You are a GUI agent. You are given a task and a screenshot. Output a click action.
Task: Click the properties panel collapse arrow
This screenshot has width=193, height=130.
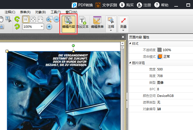click(127, 100)
